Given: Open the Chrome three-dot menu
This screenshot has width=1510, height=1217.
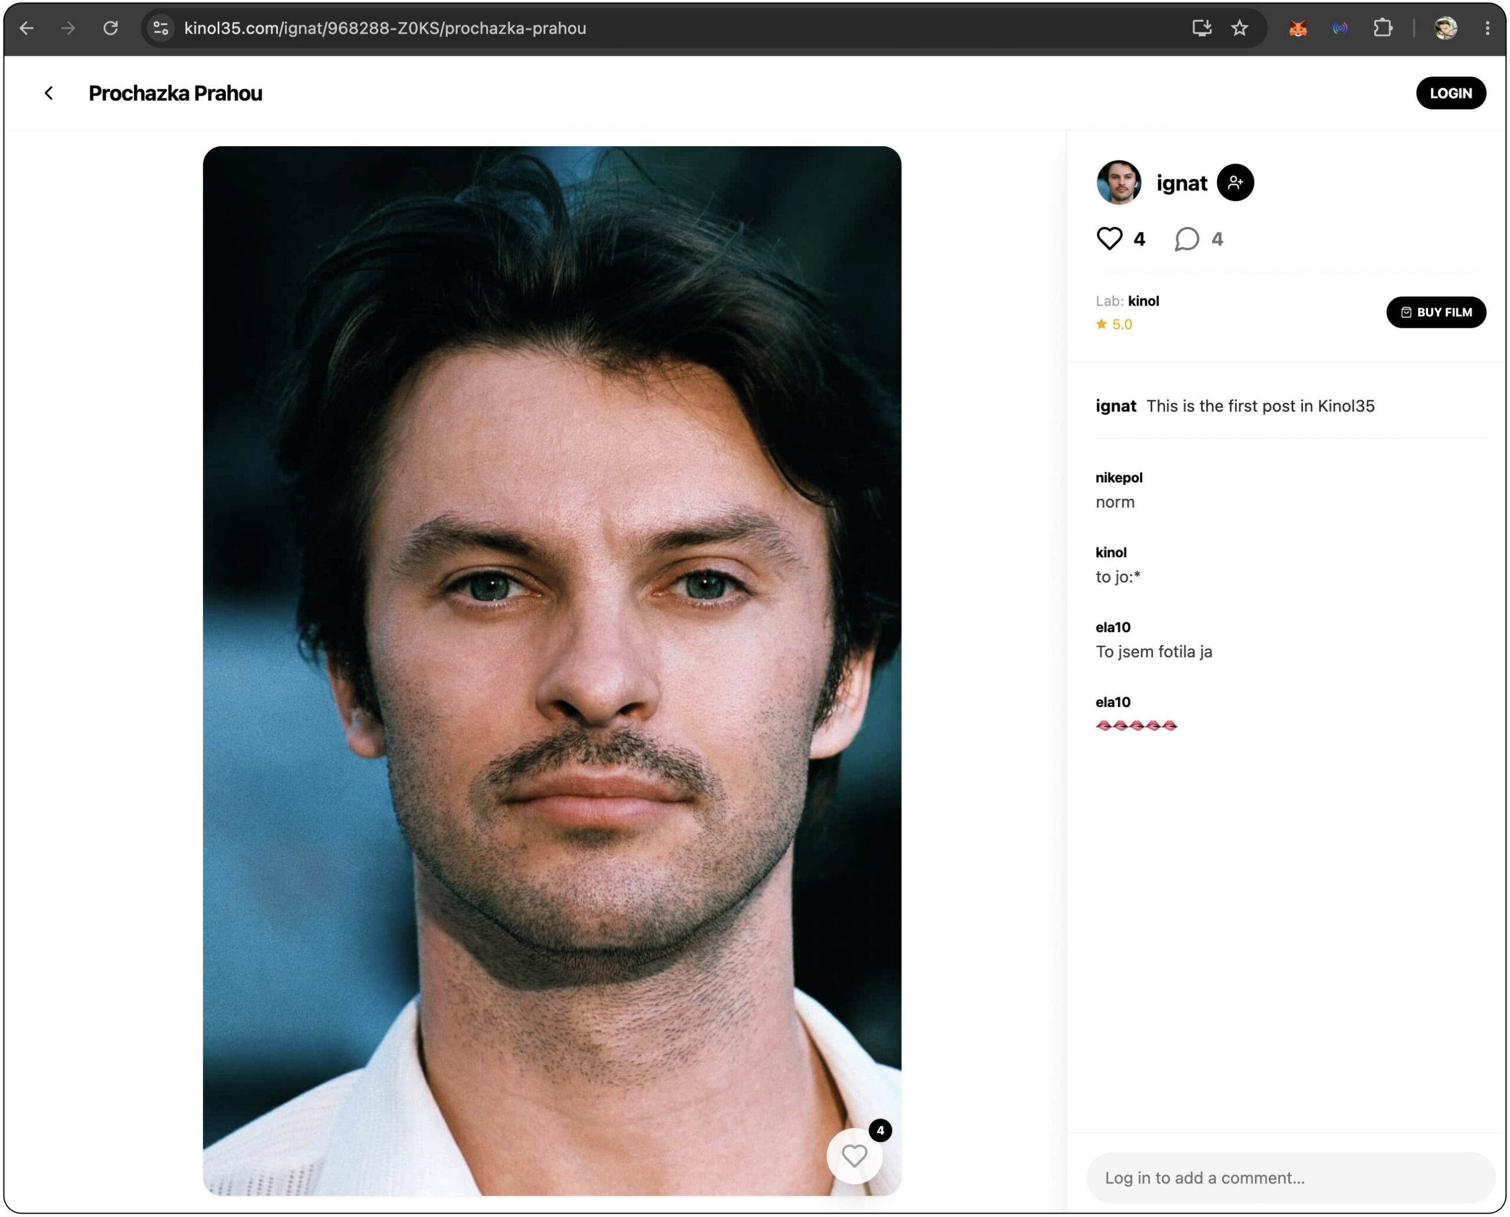Looking at the screenshot, I should (x=1486, y=28).
